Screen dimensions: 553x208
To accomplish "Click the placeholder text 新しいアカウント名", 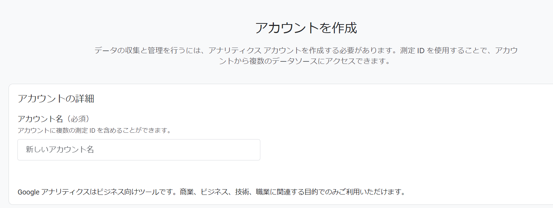I will pos(60,149).
